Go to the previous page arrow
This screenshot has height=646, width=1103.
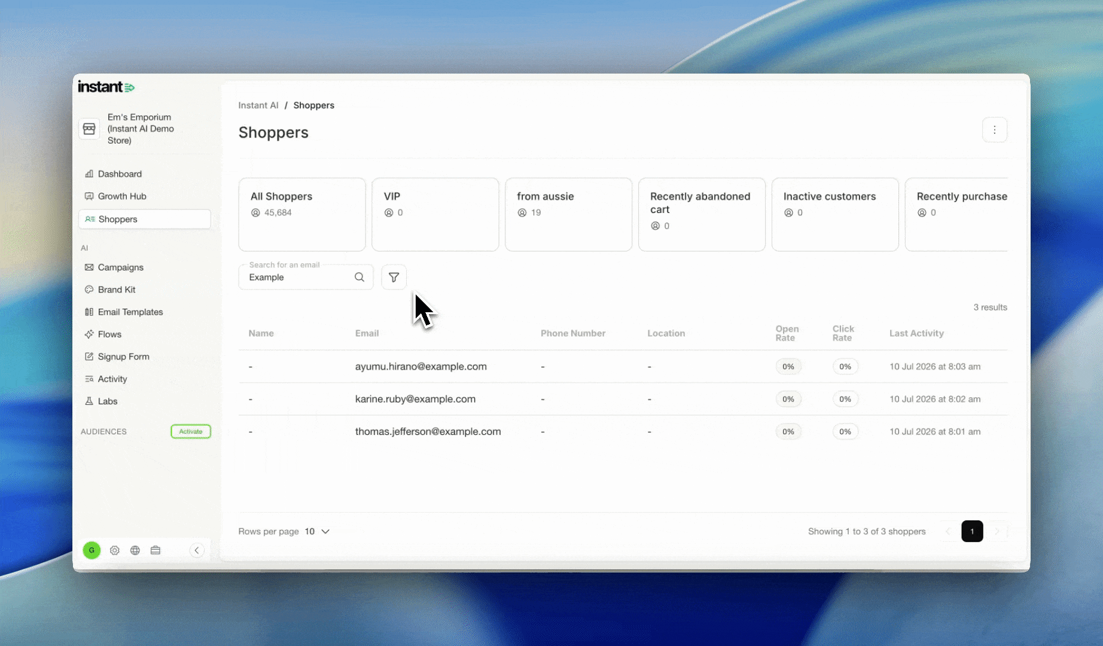coord(948,531)
